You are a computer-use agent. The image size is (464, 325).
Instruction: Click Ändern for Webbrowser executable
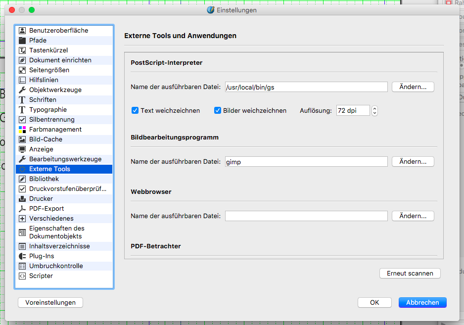413,216
